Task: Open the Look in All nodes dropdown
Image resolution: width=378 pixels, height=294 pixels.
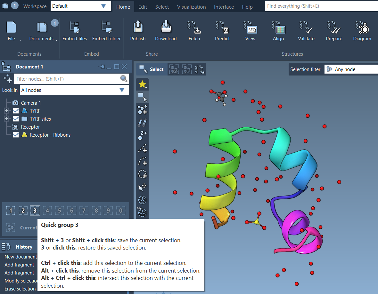Action: 74,90
